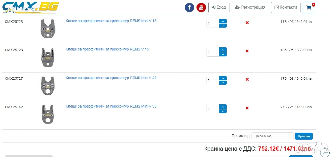Increase quantity for REMS Mini V 15

tap(223, 21)
